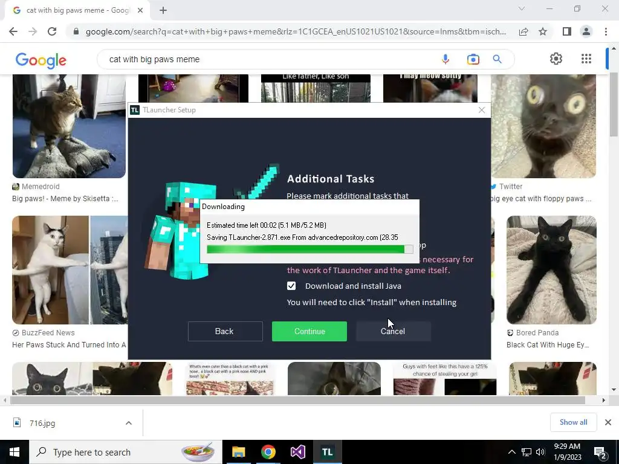Click 716.jpg file icon in download bar
Viewport: 619px width, 464px height.
click(x=17, y=422)
